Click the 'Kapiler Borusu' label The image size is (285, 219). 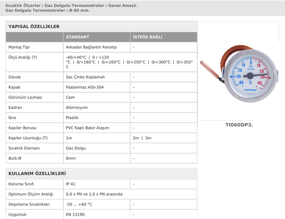click(x=22, y=128)
